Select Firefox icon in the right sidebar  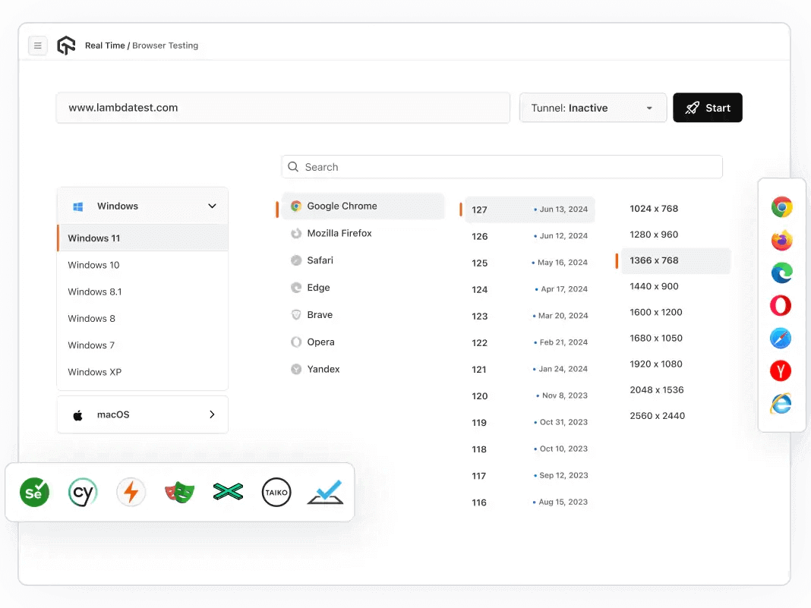pos(782,240)
